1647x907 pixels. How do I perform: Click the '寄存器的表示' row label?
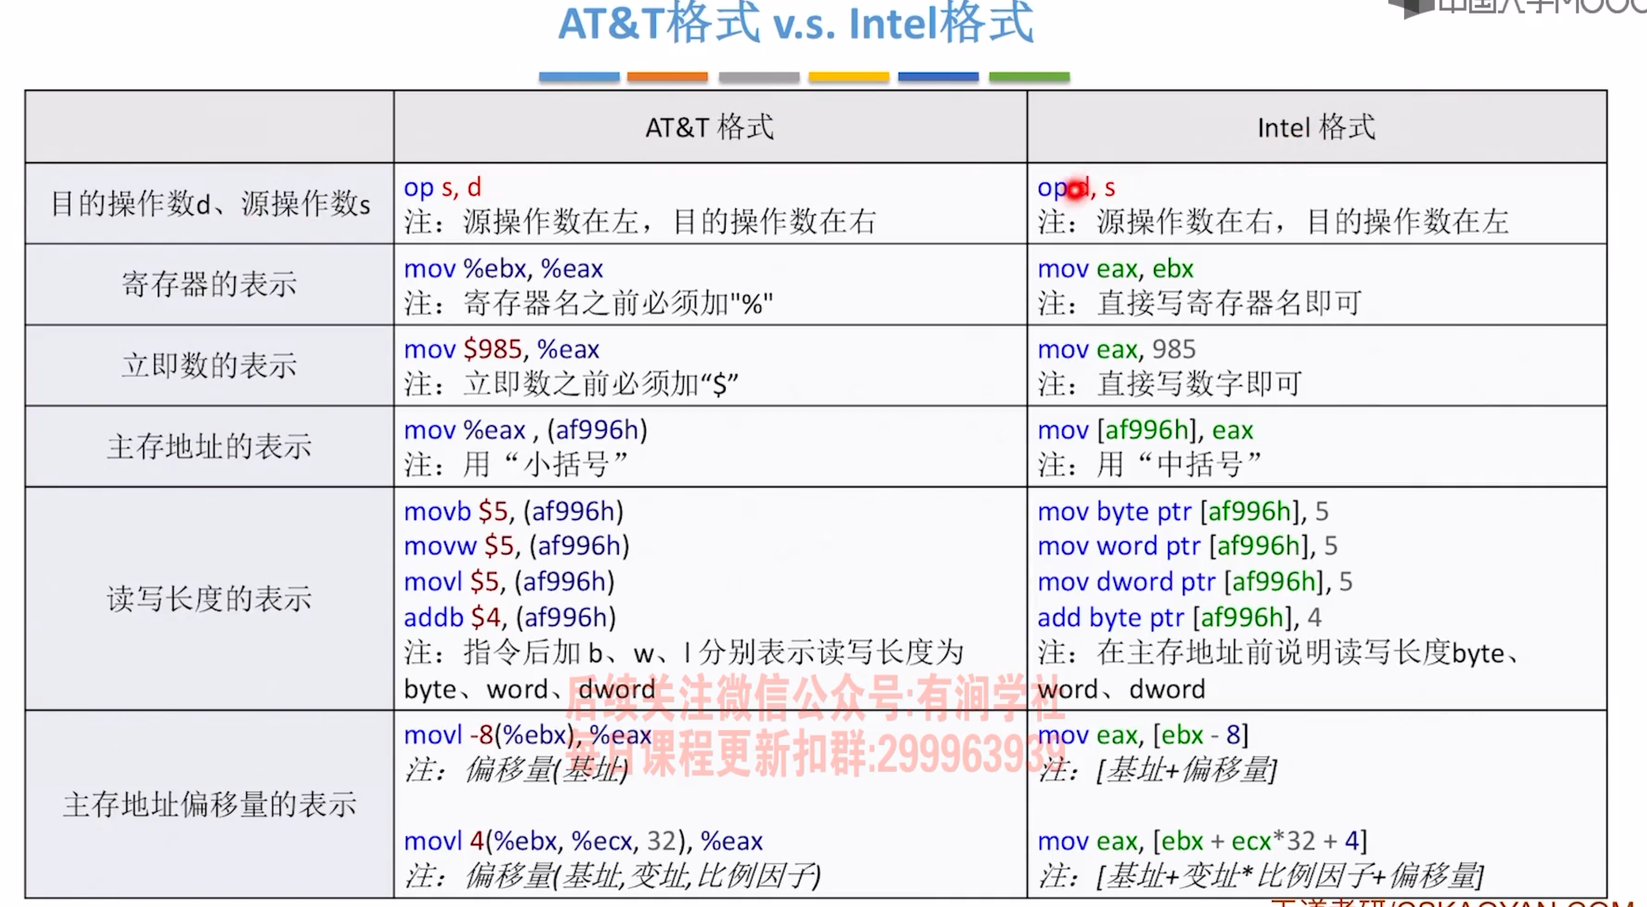(x=209, y=284)
